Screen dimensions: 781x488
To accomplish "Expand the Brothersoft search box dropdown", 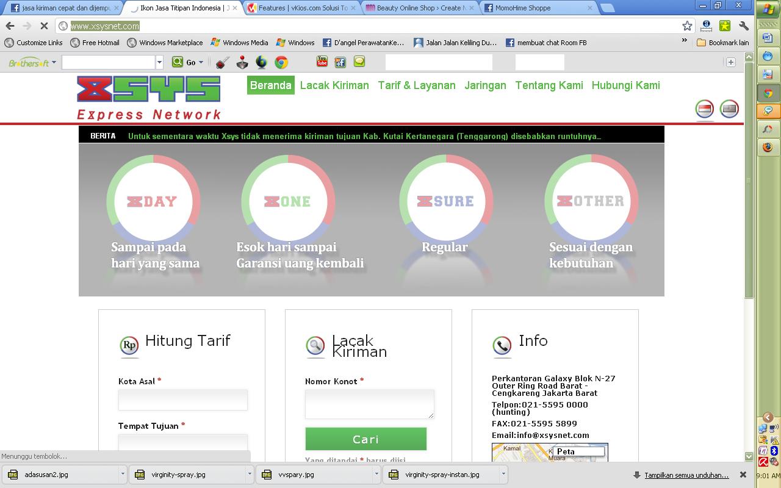I will coord(159,62).
